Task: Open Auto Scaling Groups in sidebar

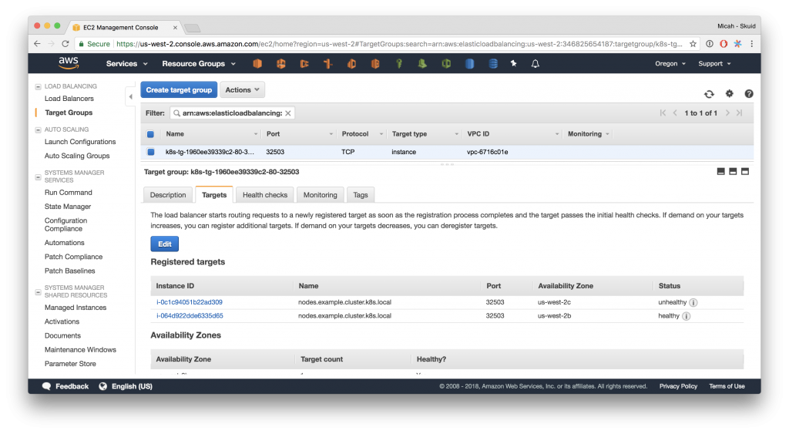Action: pyautogui.click(x=77, y=156)
